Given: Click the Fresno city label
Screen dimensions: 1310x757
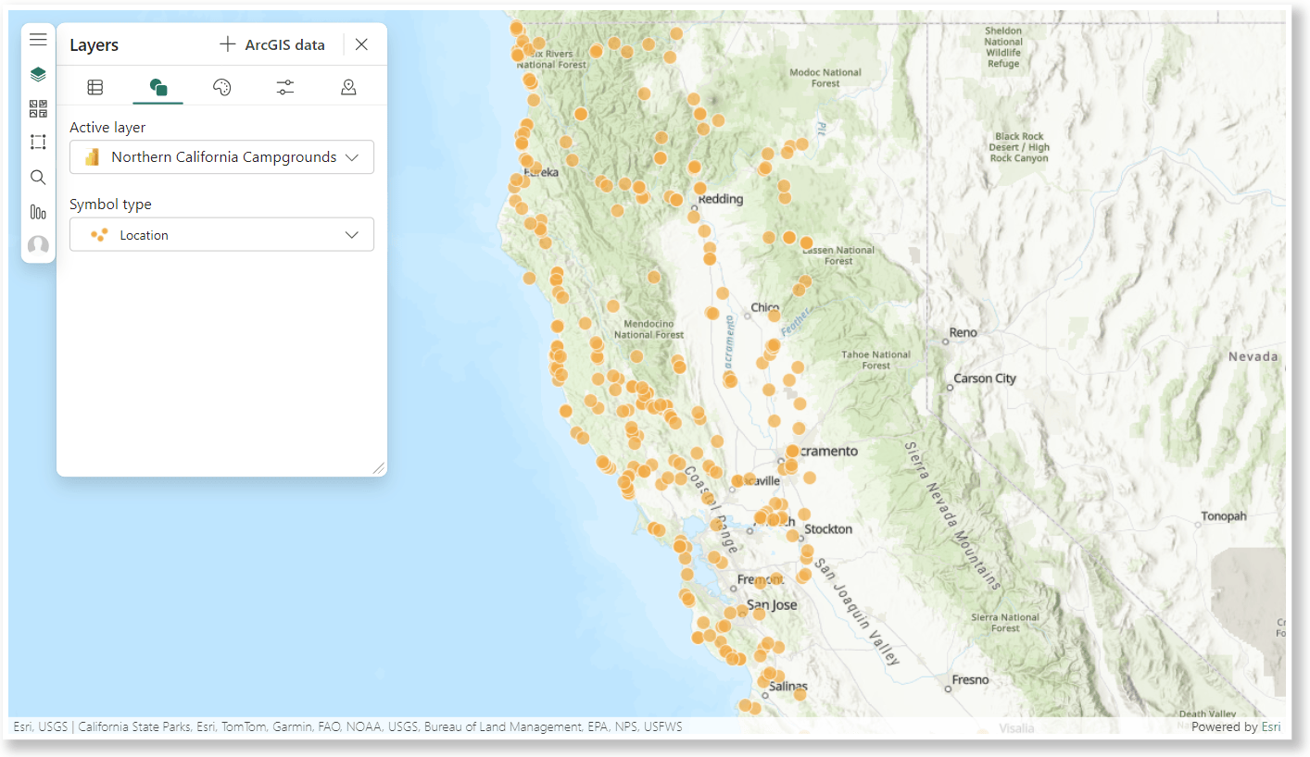Looking at the screenshot, I should point(970,680).
